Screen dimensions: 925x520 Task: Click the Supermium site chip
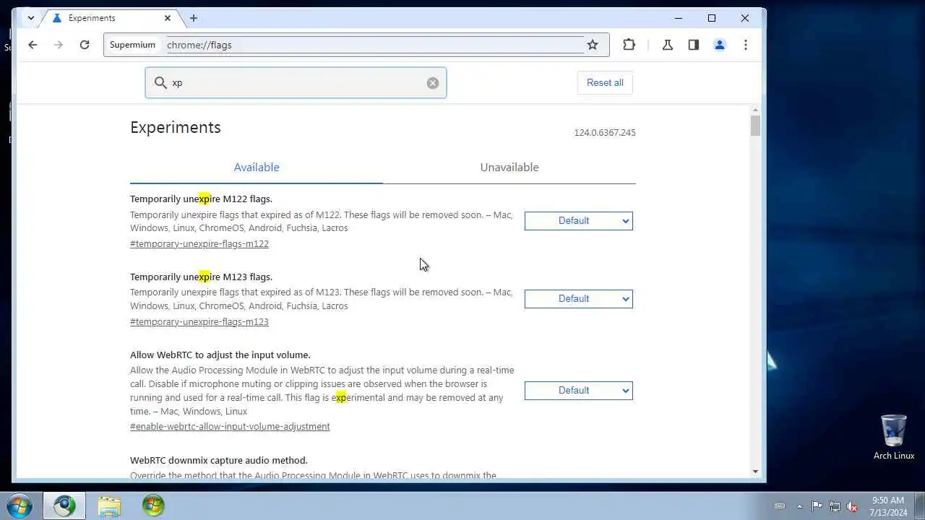pos(132,45)
